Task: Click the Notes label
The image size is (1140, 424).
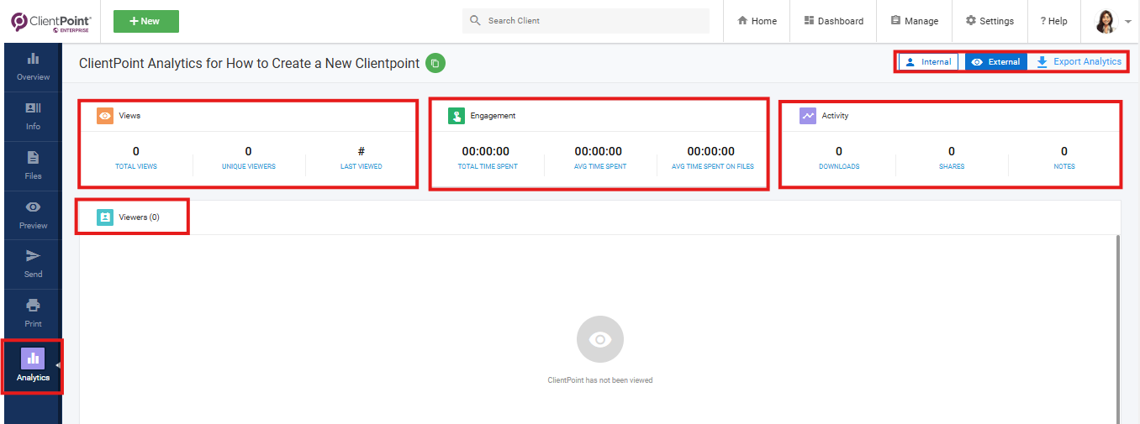Action: 1064,166
